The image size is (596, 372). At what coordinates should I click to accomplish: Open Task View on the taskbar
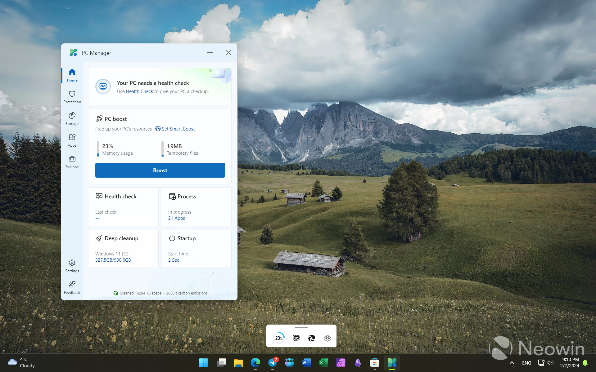[221, 363]
